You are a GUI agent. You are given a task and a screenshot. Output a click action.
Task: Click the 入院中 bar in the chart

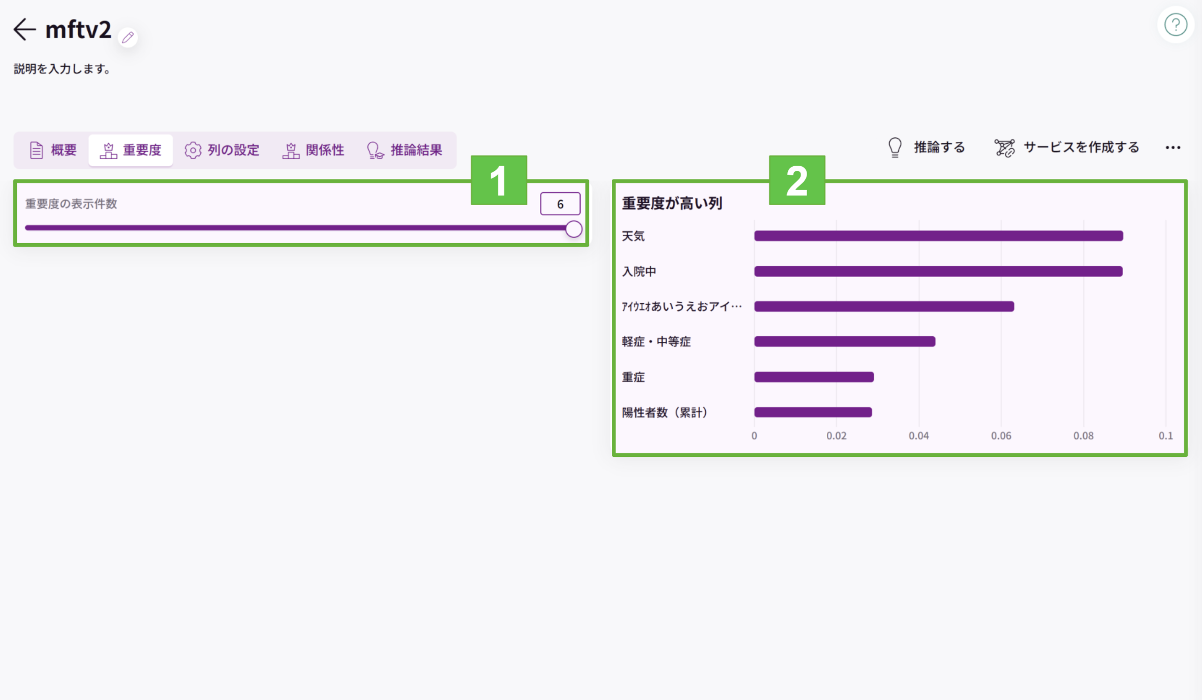938,271
